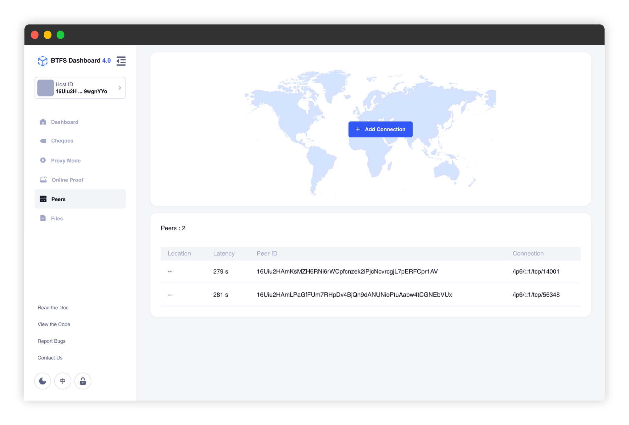This screenshot has height=425, width=629.
Task: Click the Report Bugs link
Action: (52, 341)
